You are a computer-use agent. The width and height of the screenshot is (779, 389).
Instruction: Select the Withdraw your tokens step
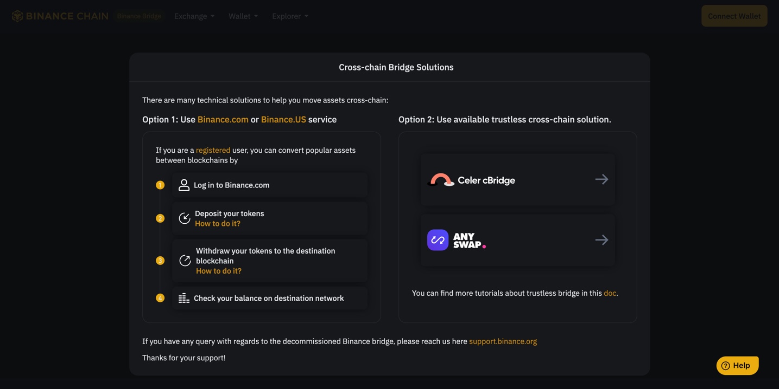270,261
